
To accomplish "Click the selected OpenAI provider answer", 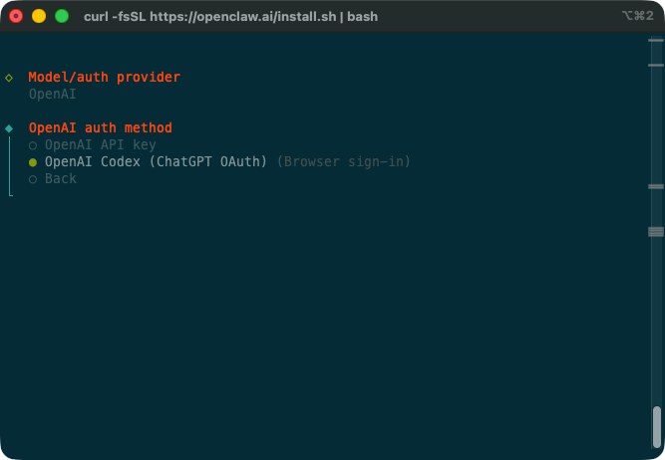I will pos(52,95).
